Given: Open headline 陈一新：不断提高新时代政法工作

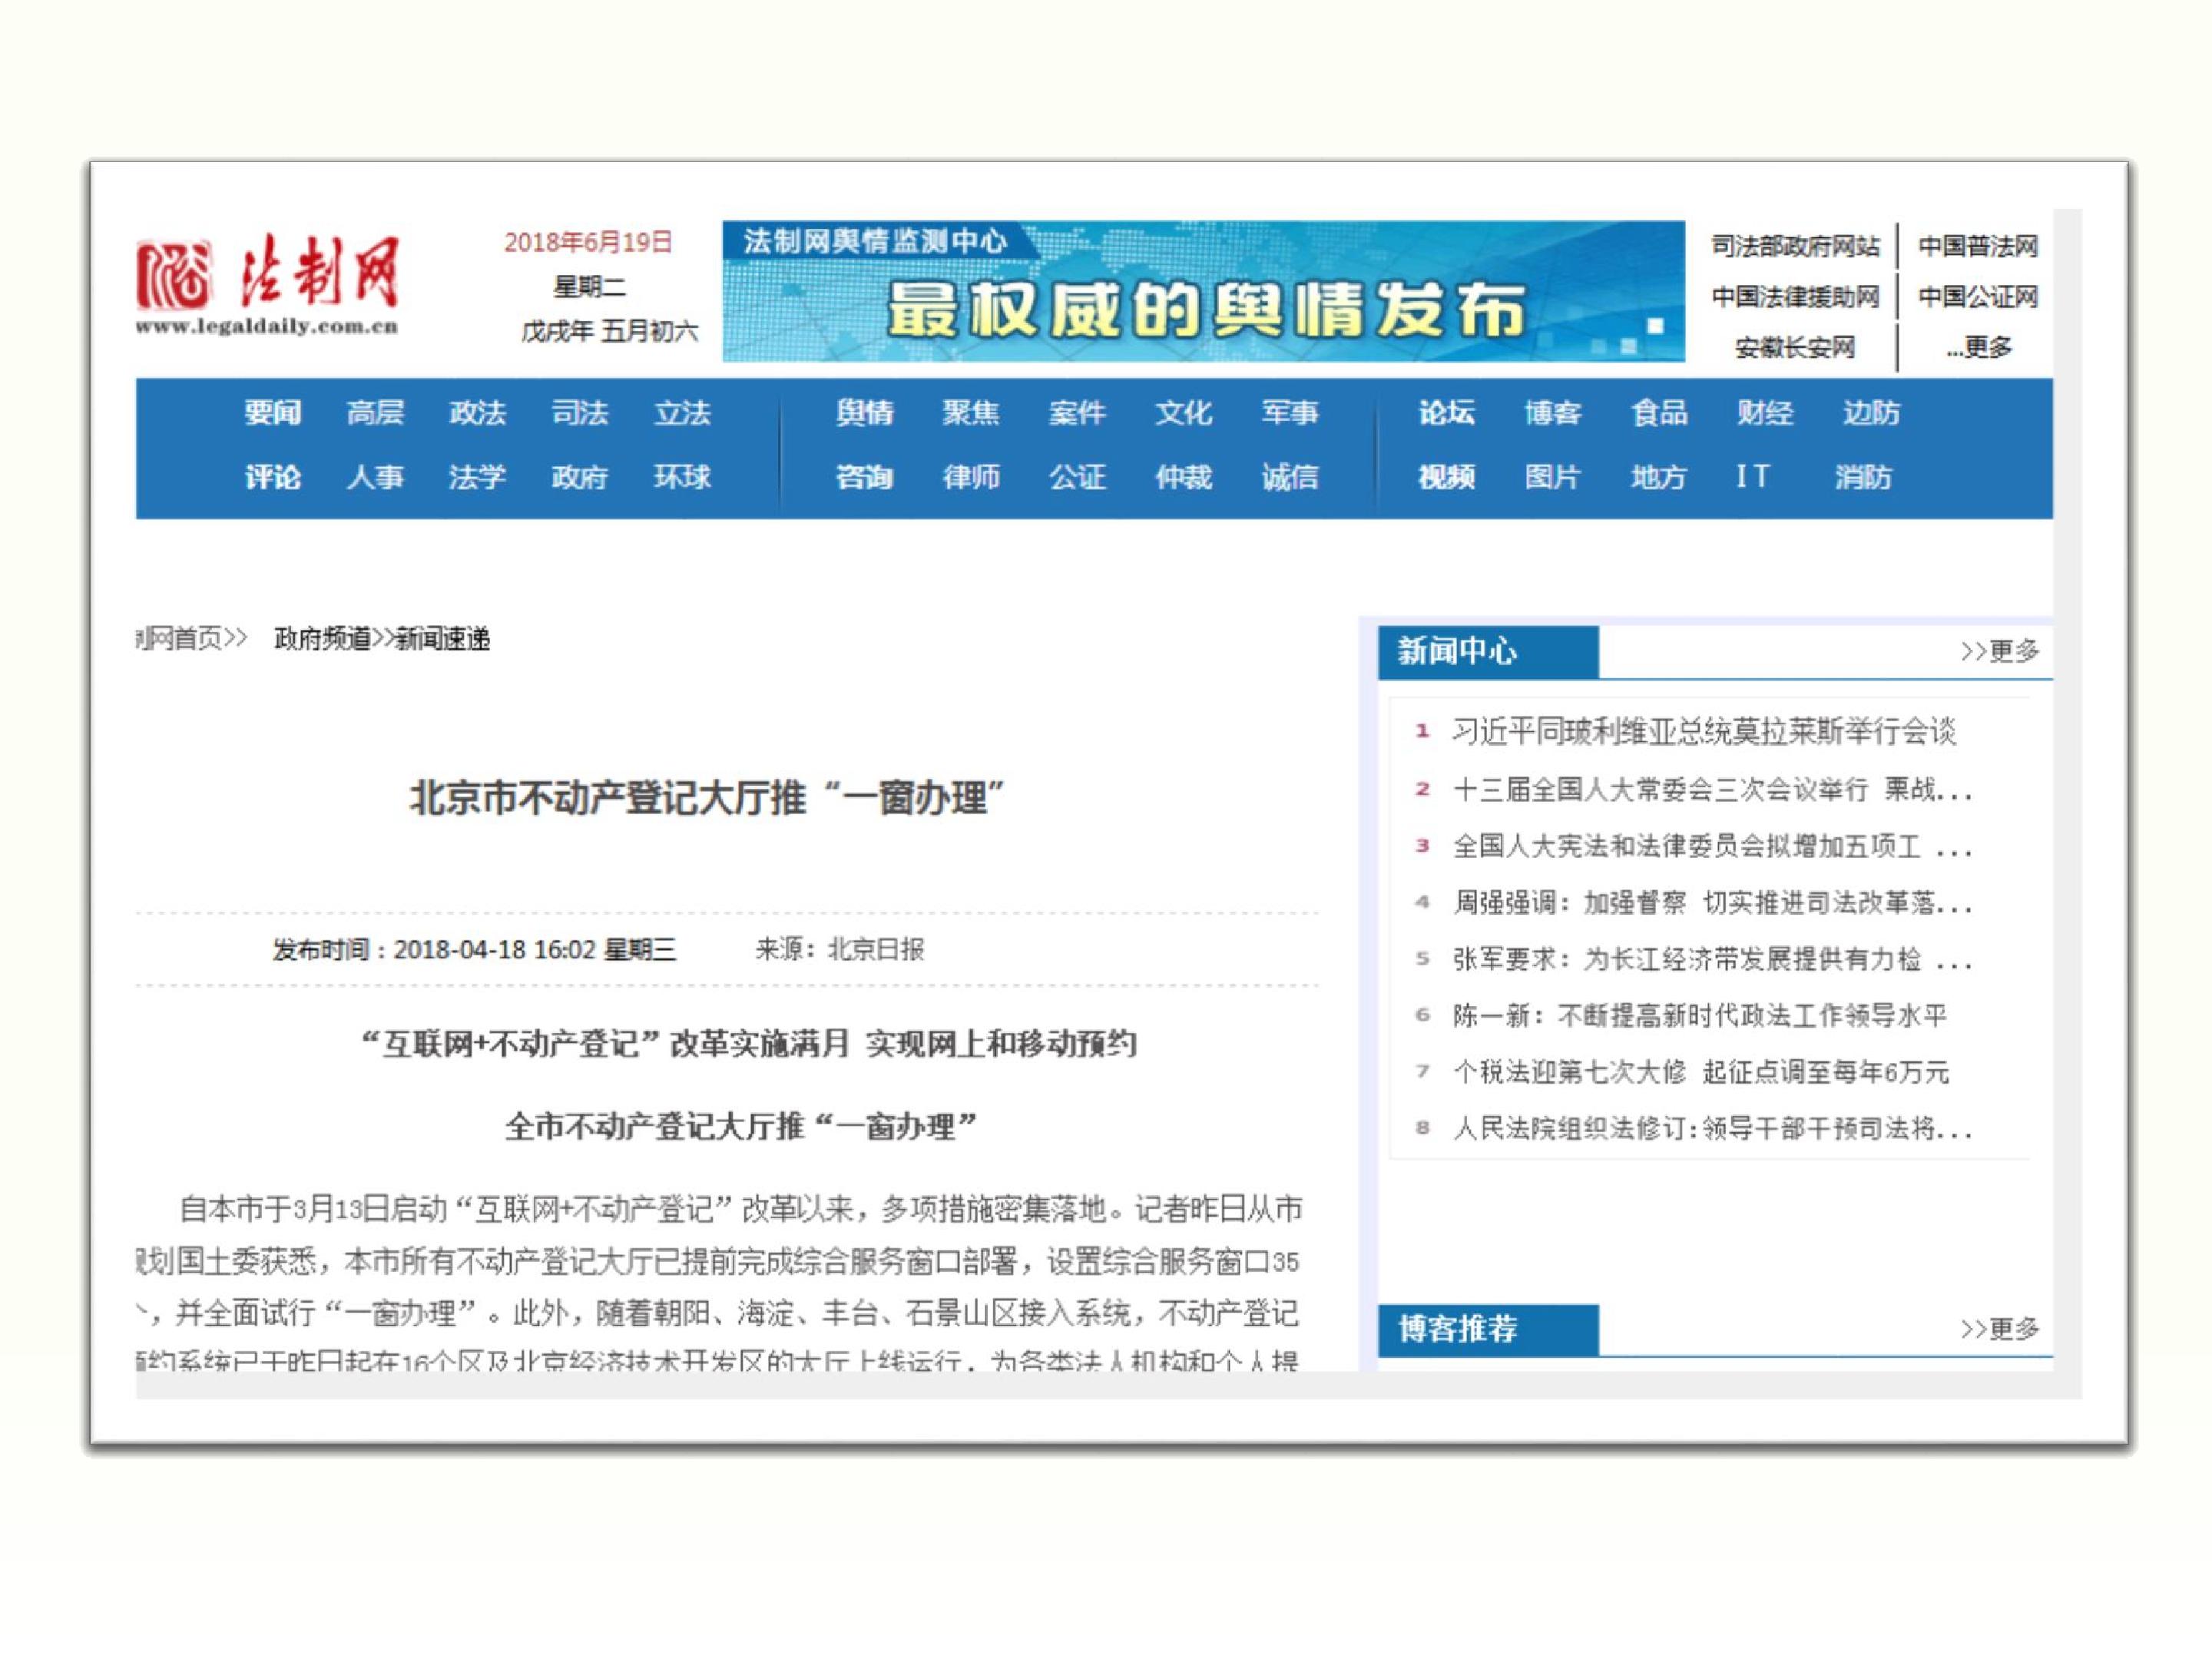Looking at the screenshot, I should pos(1700,1016).
